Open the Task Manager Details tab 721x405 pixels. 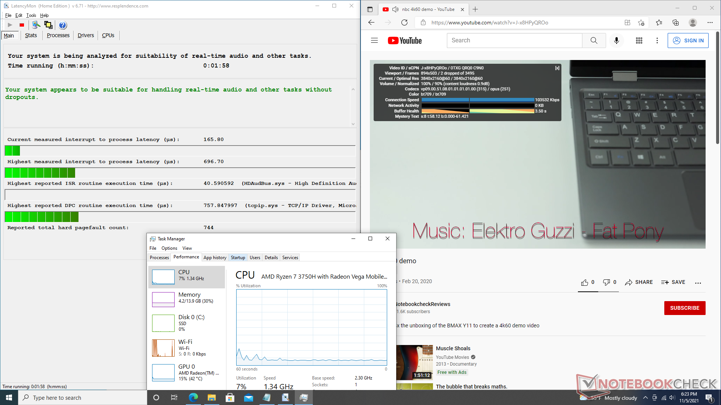coord(271,258)
